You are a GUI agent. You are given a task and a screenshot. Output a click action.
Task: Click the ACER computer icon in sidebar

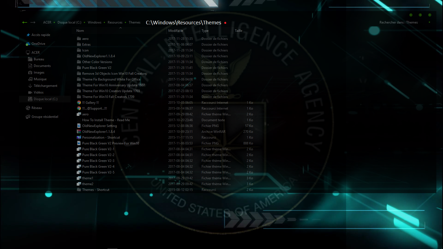pyautogui.click(x=28, y=53)
